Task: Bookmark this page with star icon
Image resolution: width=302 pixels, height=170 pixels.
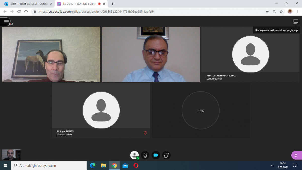Action: (x=281, y=12)
